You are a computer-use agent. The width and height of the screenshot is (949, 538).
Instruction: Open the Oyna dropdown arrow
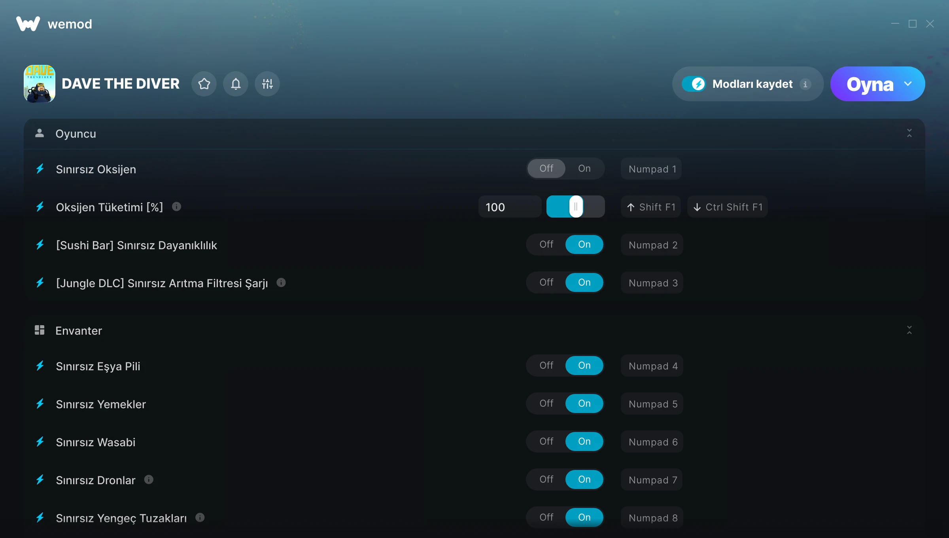908,84
